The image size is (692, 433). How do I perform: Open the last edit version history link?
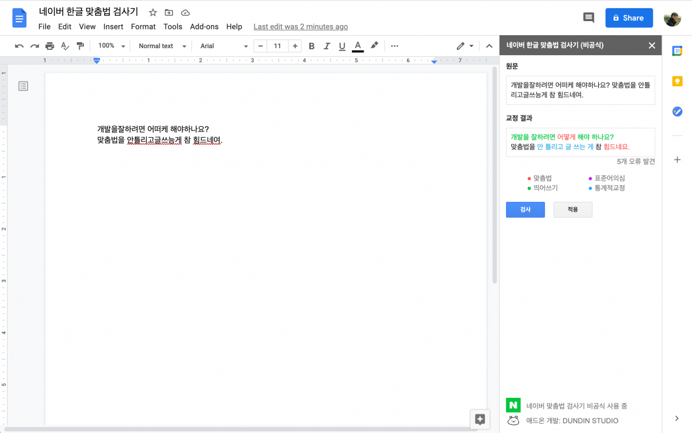(300, 26)
